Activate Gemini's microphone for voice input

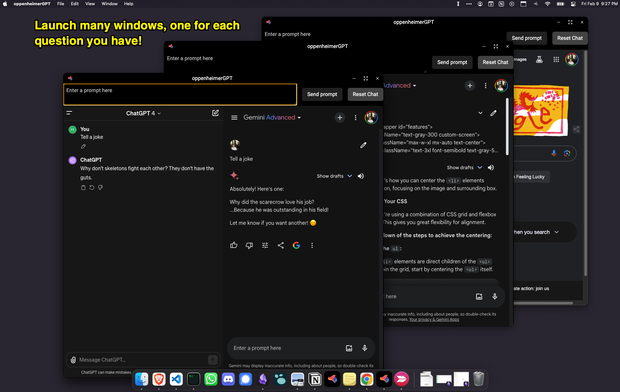pyautogui.click(x=364, y=348)
